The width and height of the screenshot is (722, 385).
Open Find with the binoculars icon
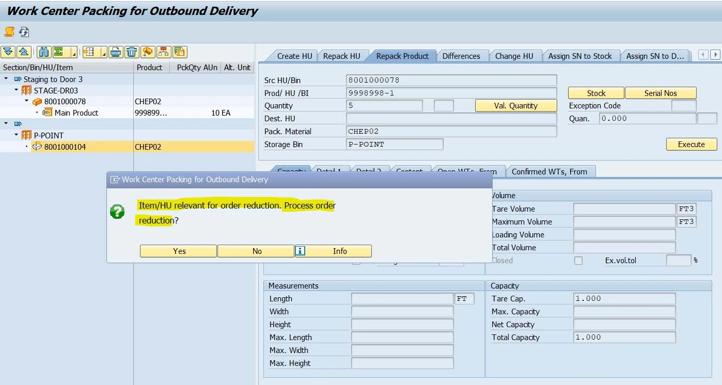point(44,52)
